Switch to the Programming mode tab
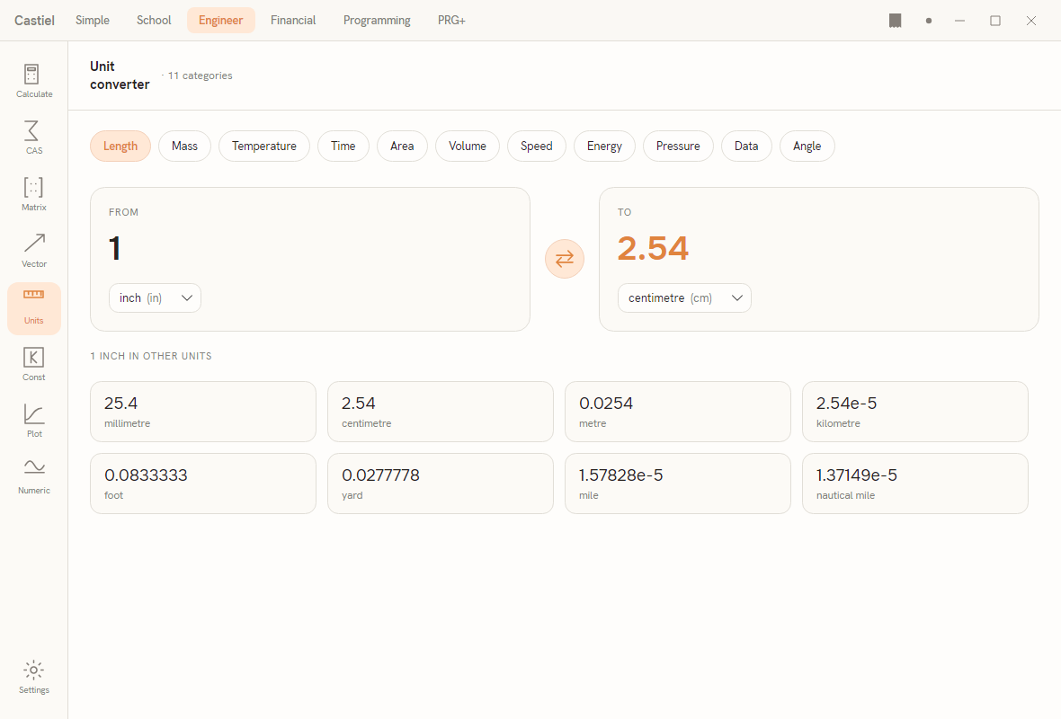This screenshot has height=719, width=1061. pyautogui.click(x=377, y=21)
